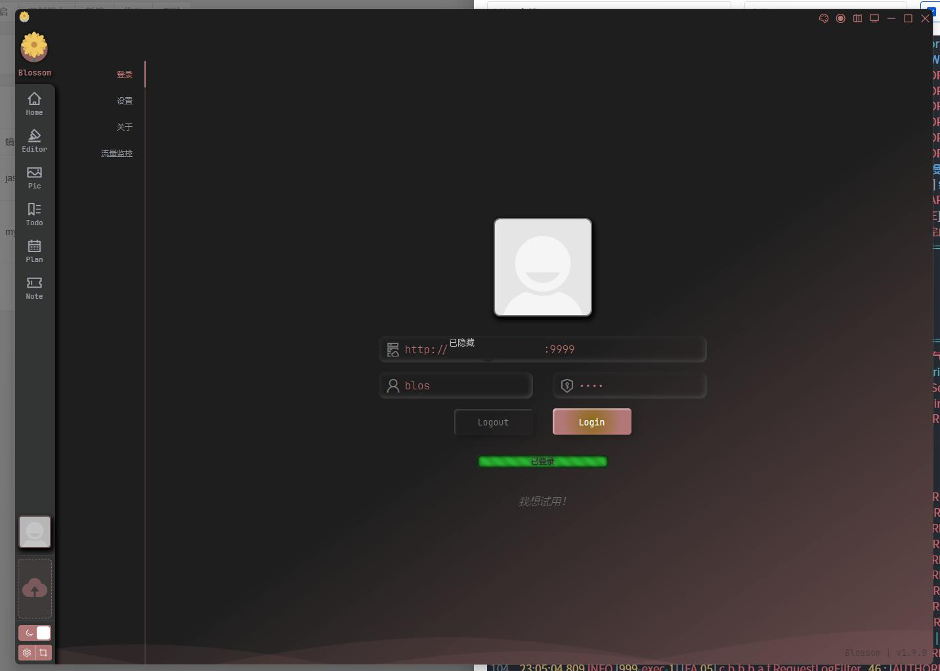Select the 设置 tab

(x=125, y=101)
